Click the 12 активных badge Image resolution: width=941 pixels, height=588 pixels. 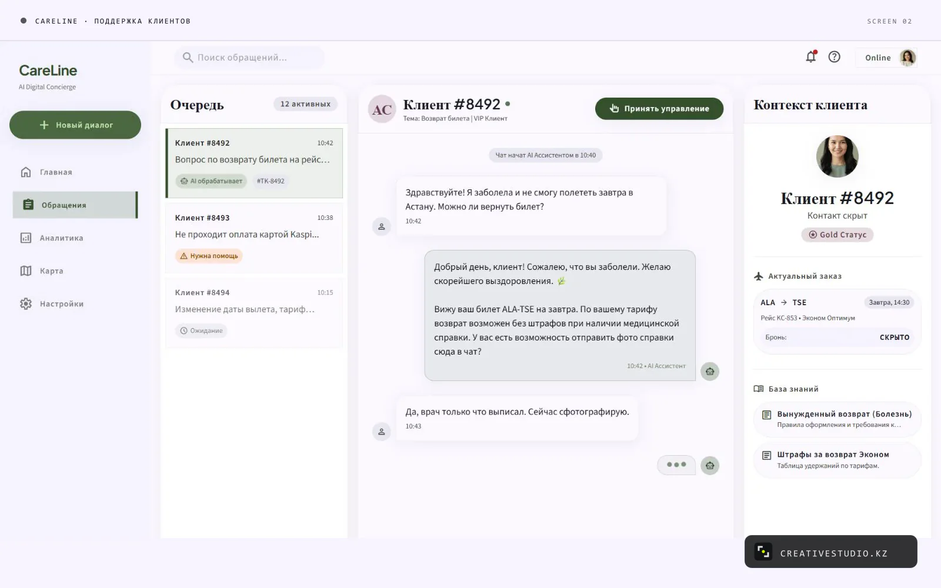[305, 104]
